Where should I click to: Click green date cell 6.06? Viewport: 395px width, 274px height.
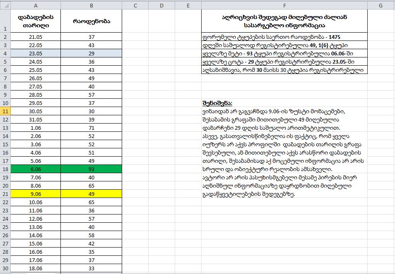(x=36, y=169)
